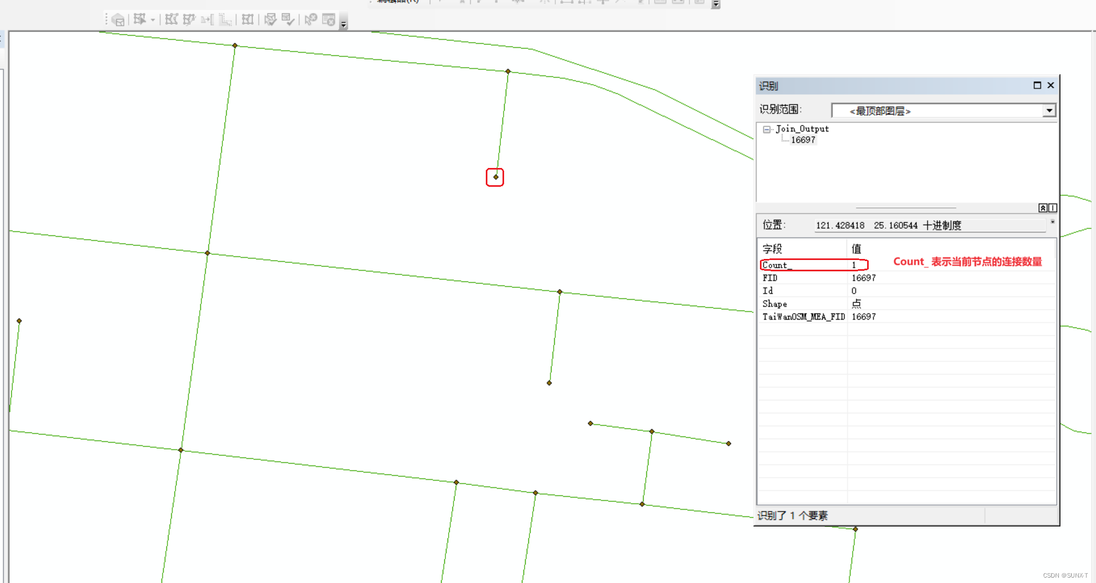Screen dimensions: 1096x583
Task: Toggle the identify panel split layout icon
Action: (x=1053, y=208)
